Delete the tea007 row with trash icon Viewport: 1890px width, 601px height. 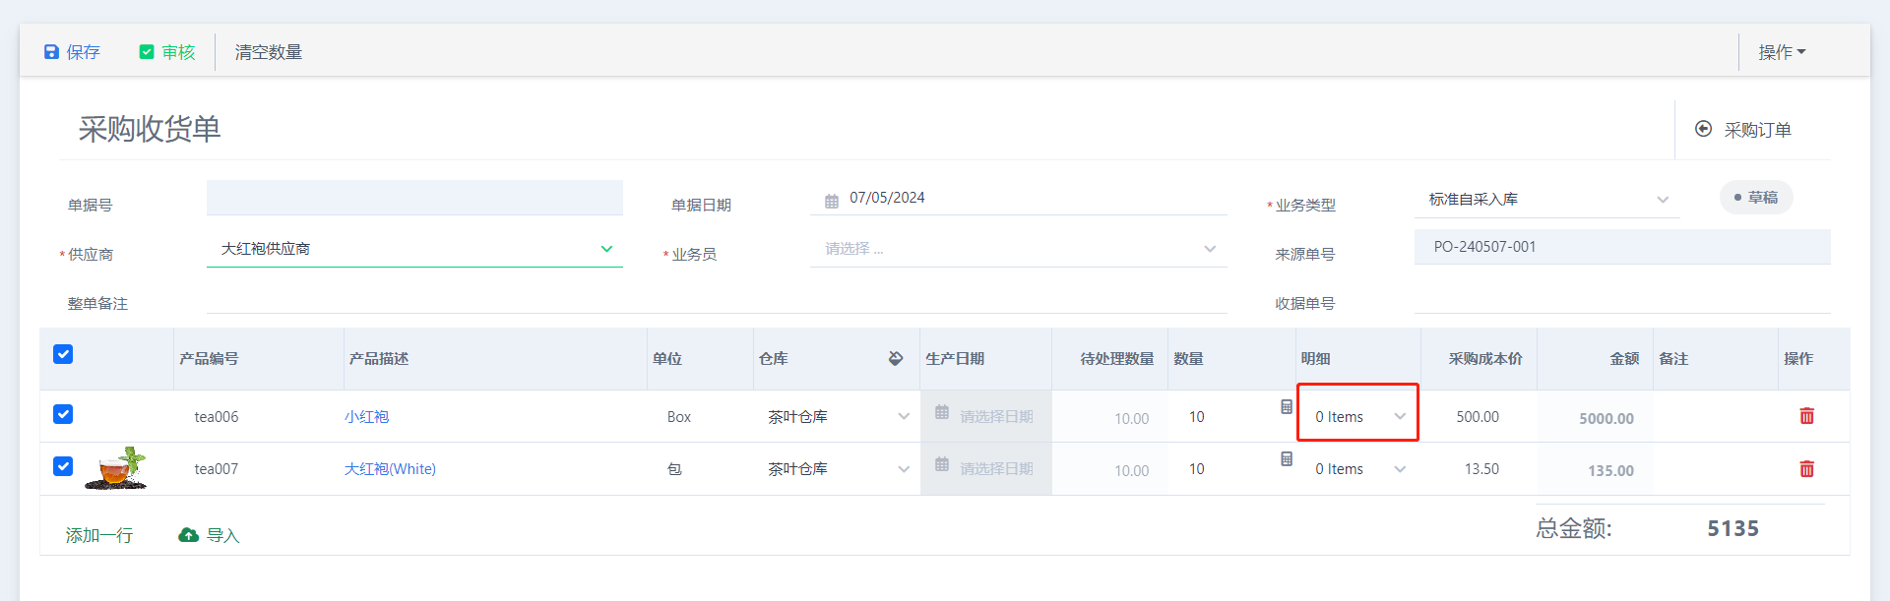tap(1807, 469)
